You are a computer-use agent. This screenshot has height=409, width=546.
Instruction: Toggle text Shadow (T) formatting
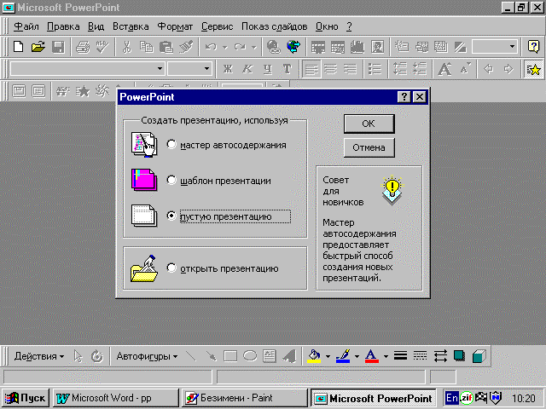point(288,69)
